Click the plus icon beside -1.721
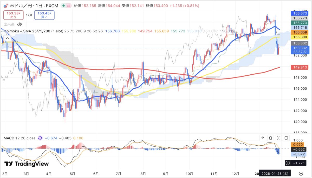The height and width of the screenshot is (178, 312). click(288, 163)
